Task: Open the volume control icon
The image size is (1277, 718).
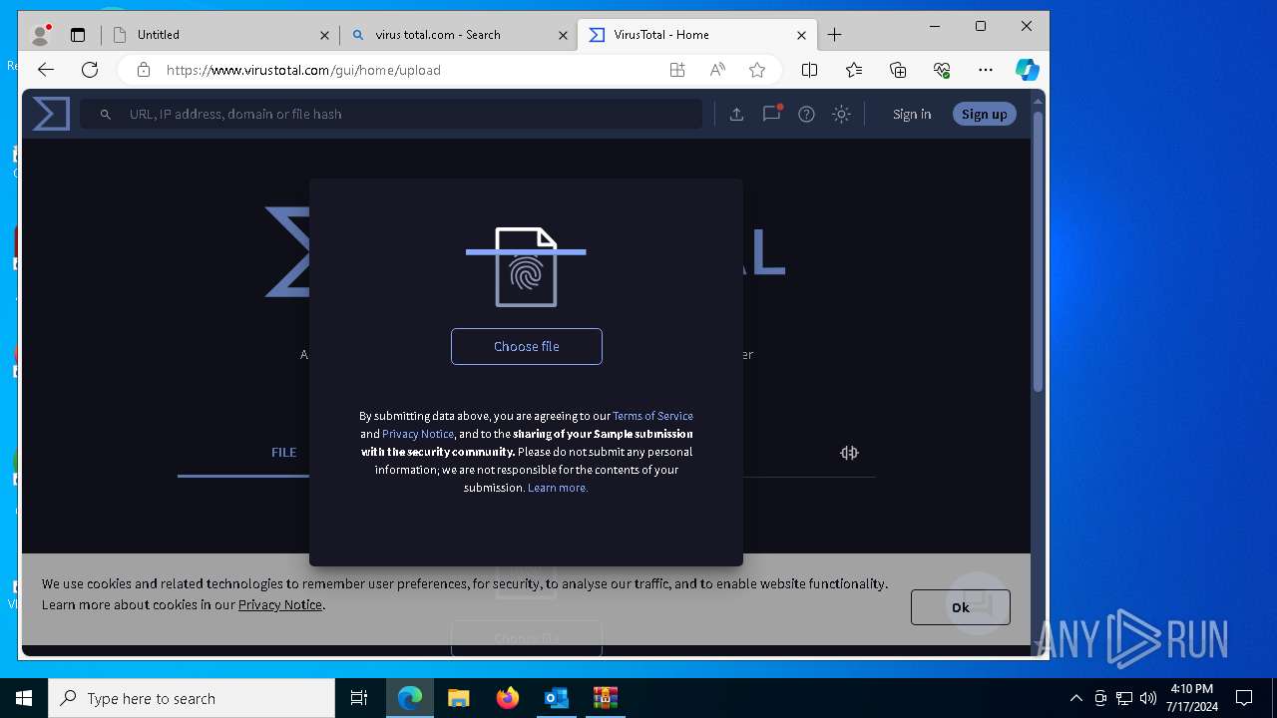Action: click(1148, 698)
